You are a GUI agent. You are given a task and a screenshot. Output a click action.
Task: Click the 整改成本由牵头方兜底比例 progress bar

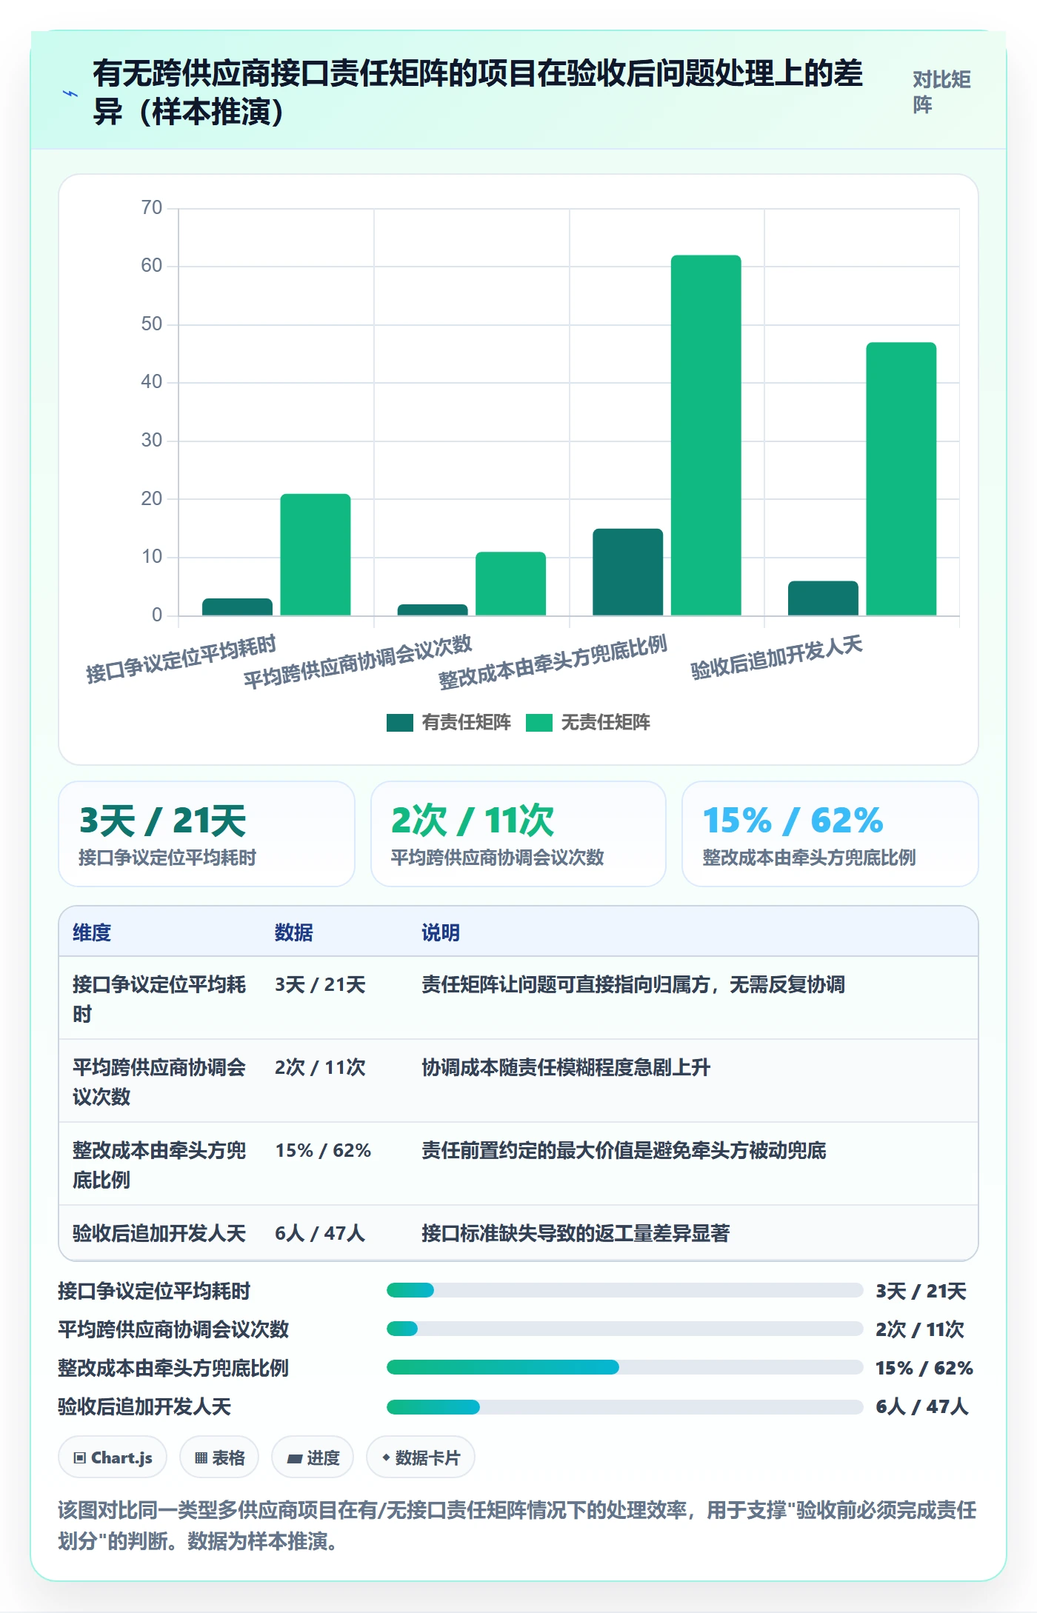pyautogui.click(x=624, y=1368)
